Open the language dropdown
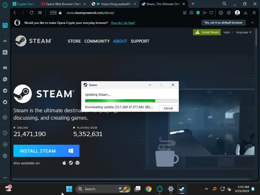Screen dimensions: 260x195 tap(243, 32)
